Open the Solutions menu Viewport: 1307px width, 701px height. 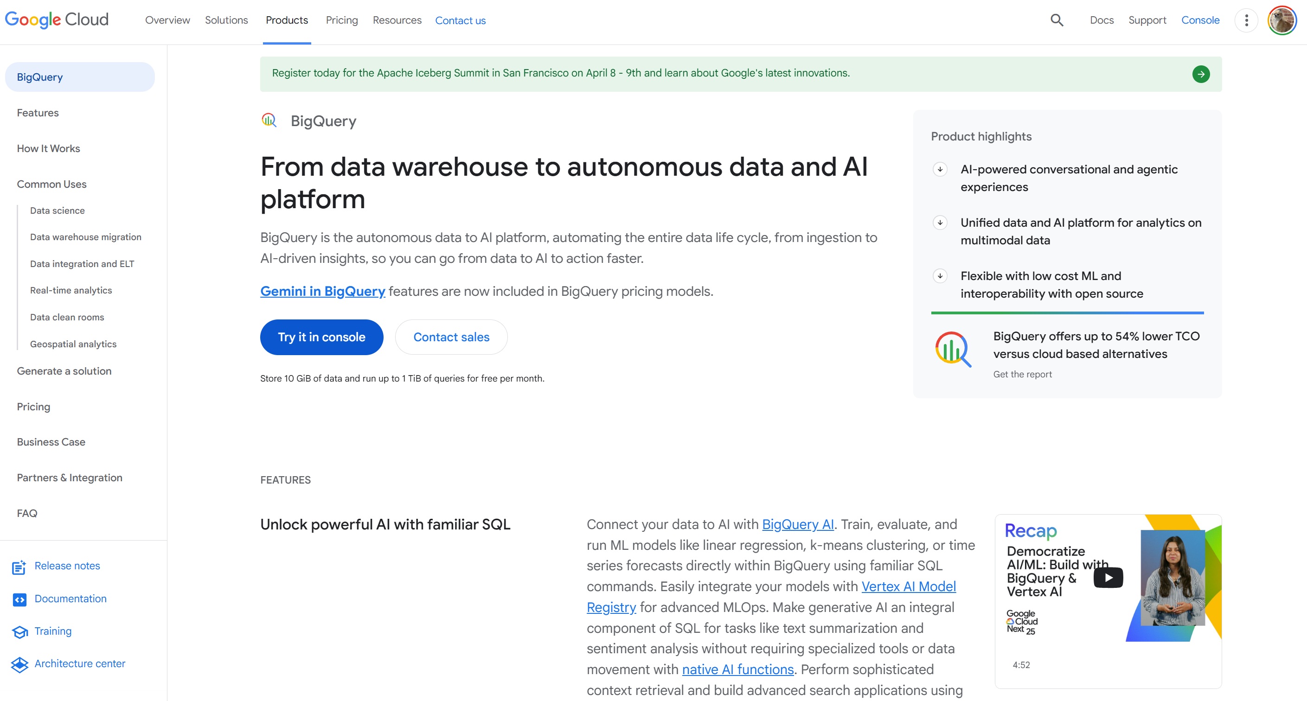(226, 20)
